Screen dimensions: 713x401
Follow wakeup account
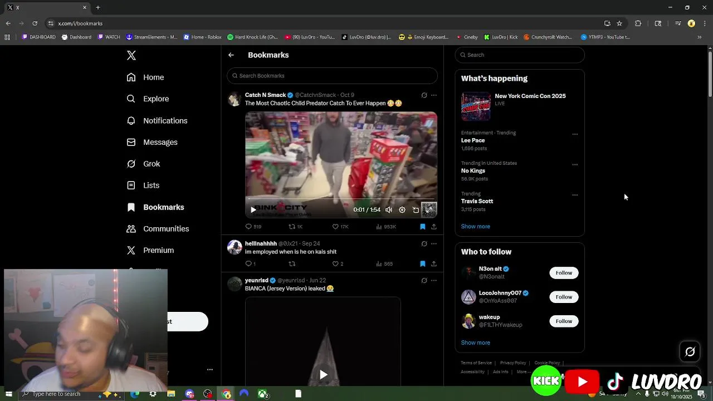pos(564,321)
